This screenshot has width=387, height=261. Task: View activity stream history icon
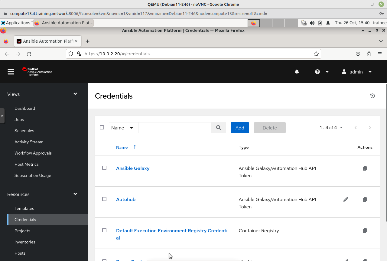point(372,96)
